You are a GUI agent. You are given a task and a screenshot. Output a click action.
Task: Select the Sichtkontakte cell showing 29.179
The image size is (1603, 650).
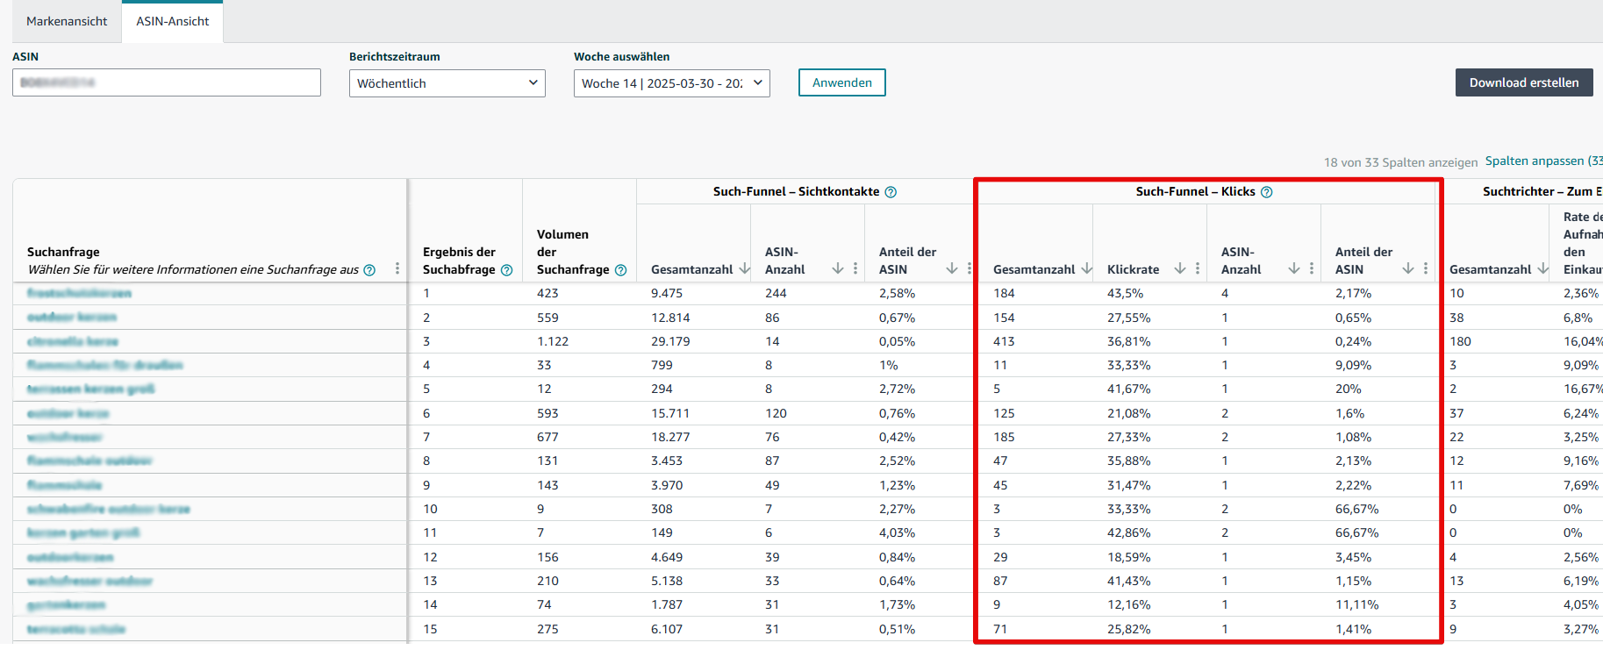coord(670,341)
